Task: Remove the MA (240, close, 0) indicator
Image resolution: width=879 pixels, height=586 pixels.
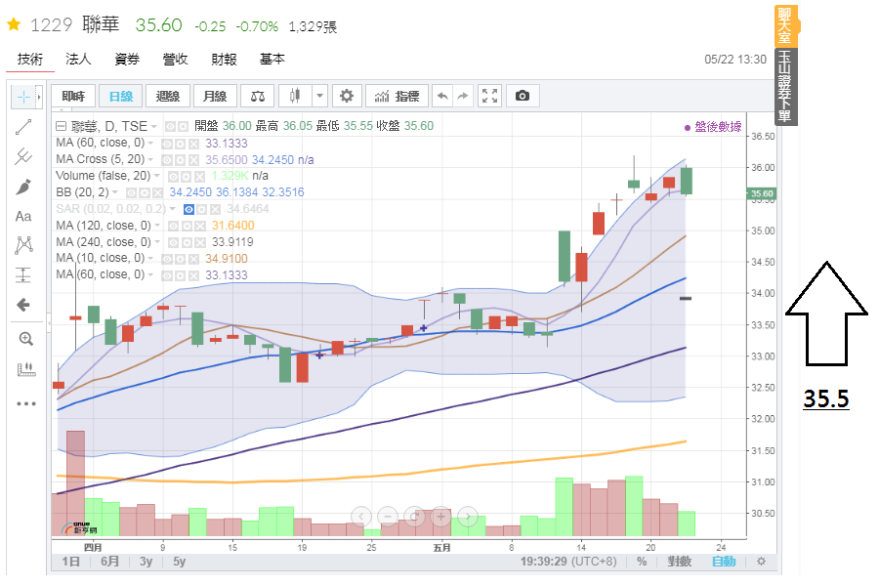Action: pos(199,243)
